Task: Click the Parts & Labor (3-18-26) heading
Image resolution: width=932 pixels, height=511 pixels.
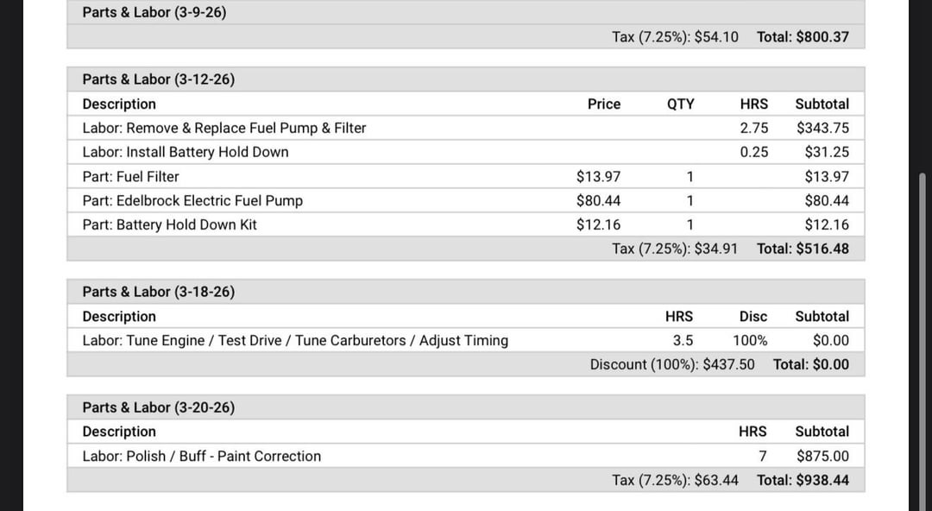Action: (158, 292)
